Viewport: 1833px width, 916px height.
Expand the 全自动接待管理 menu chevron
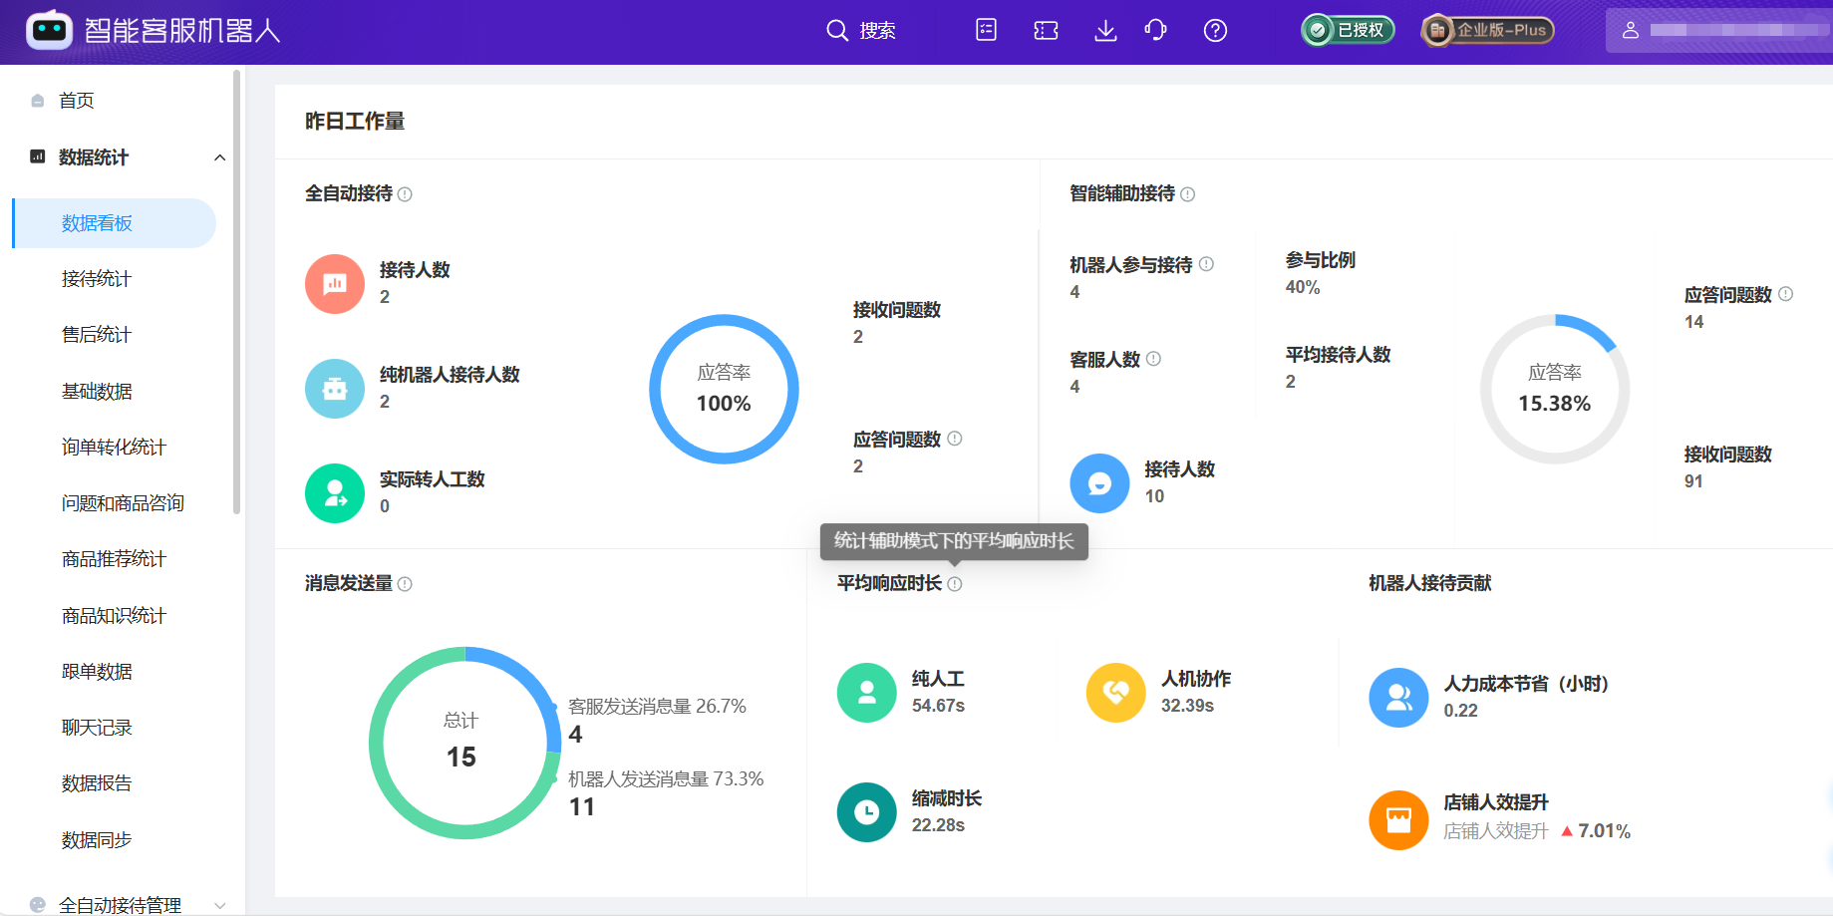220,905
